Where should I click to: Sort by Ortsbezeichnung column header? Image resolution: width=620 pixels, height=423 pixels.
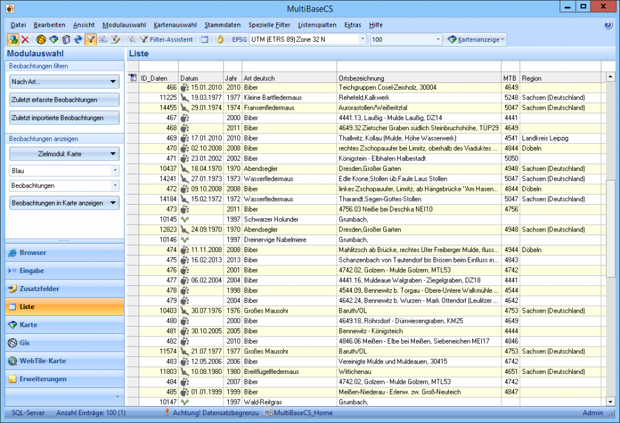click(419, 78)
